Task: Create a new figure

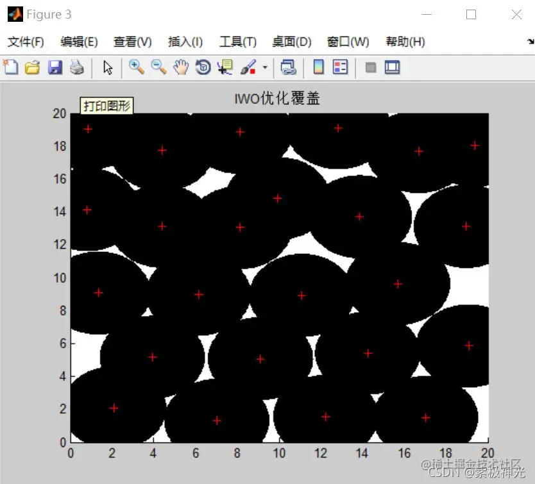Action: 11,67
